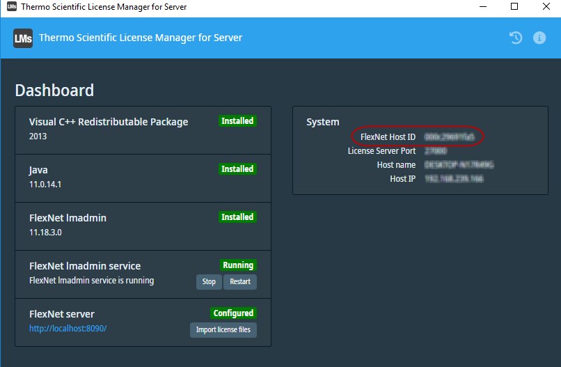Image resolution: width=561 pixels, height=367 pixels.
Task: Select the blurred Host IP value
Action: coord(453,179)
